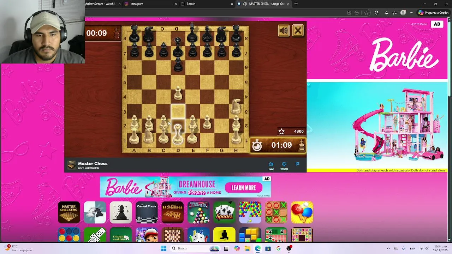Screen dimensions: 452x254
Task: Select the white pawn on D4
Action: pos(178,94)
